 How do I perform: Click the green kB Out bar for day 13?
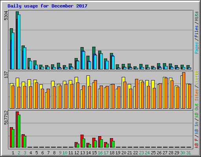tap(84, 143)
